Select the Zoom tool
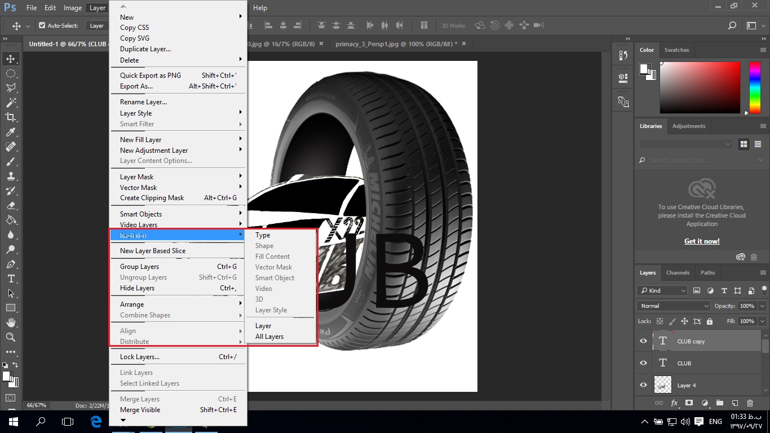The image size is (770, 433). coord(10,337)
